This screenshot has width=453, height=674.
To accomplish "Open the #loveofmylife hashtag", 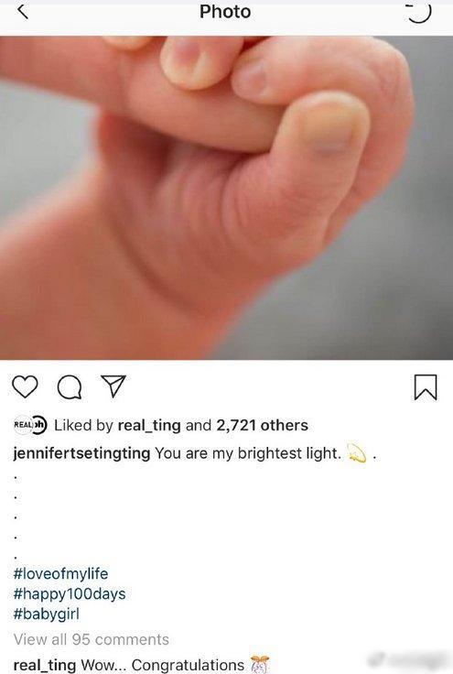I will point(60,573).
